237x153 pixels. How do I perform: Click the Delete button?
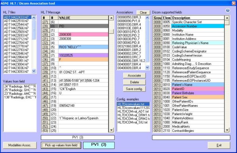click(x=134, y=82)
